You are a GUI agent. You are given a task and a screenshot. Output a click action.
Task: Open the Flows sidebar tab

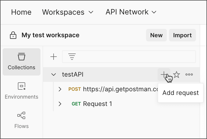22,120
